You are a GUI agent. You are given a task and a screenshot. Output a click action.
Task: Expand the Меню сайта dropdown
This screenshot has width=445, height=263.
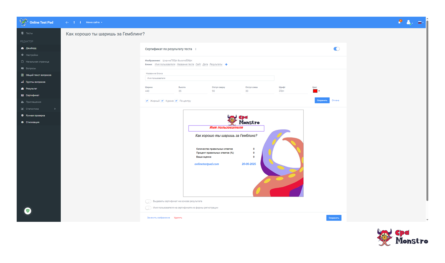pos(94,23)
